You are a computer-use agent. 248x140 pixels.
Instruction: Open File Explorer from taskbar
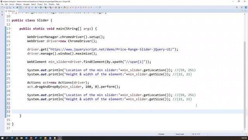coord(22,138)
